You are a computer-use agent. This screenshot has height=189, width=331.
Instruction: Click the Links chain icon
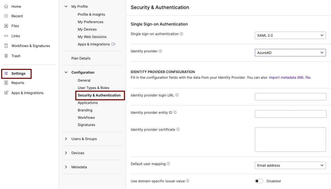click(x=6, y=36)
